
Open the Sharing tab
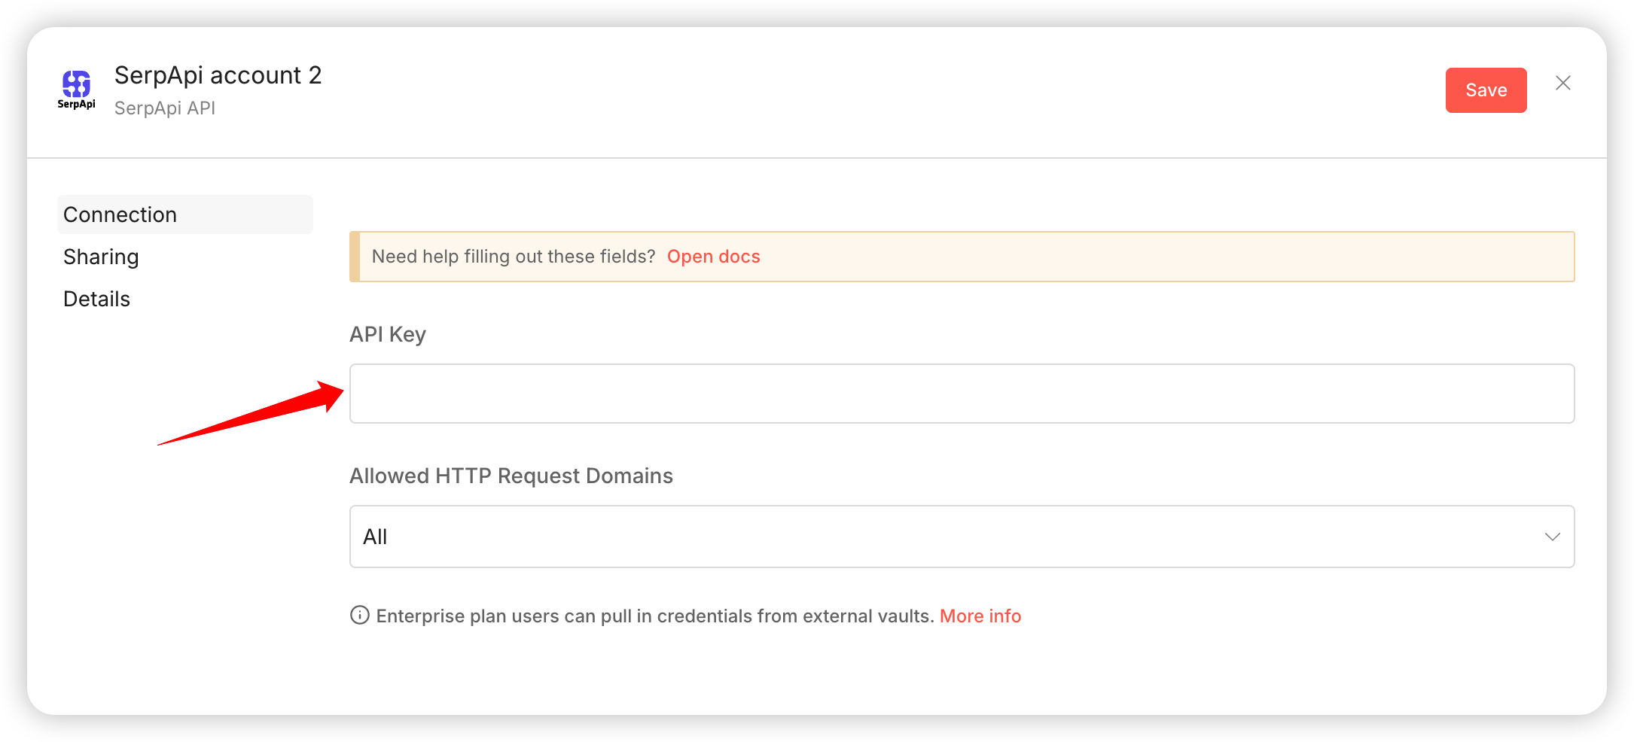101,257
